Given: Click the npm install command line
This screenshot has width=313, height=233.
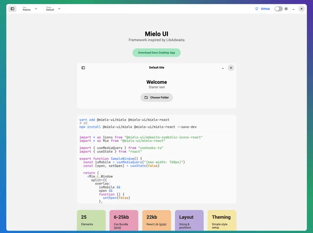Looking at the screenshot, I should tap(138, 127).
